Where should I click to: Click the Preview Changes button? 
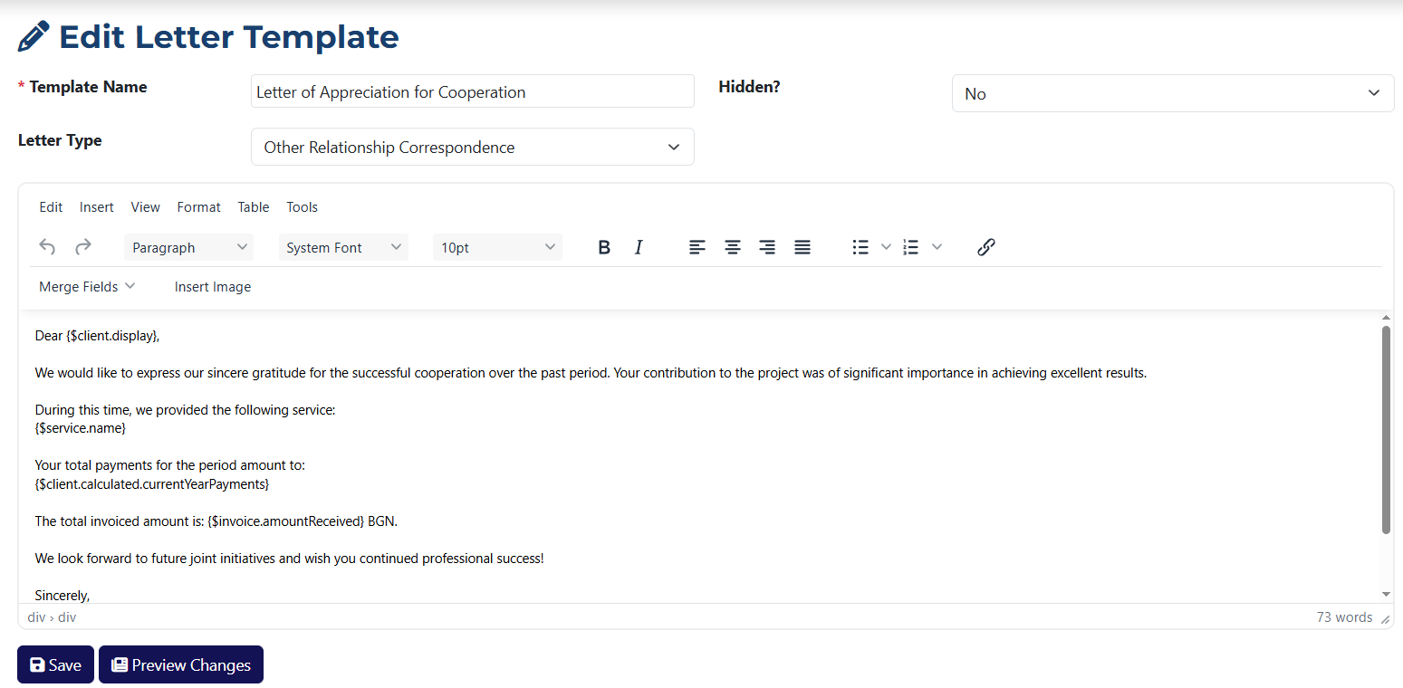(x=180, y=664)
